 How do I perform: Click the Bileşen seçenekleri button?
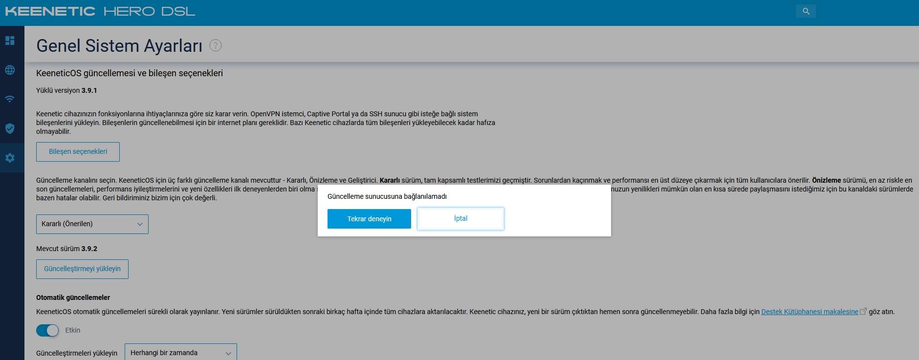point(78,152)
